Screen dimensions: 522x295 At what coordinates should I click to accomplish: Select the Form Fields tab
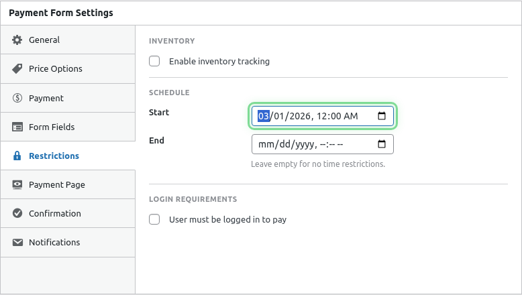[52, 127]
